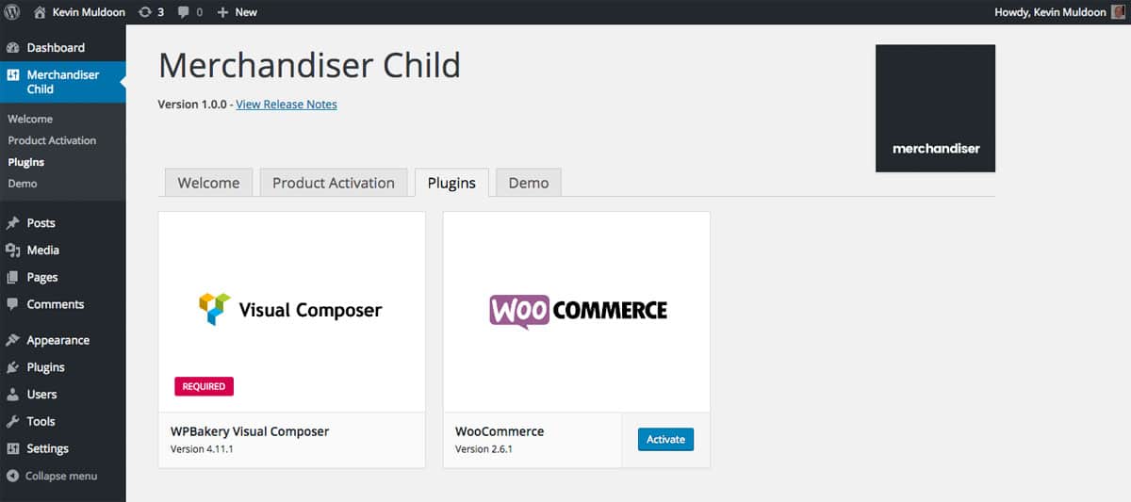Click the Dashboard gauge icon

click(x=12, y=48)
